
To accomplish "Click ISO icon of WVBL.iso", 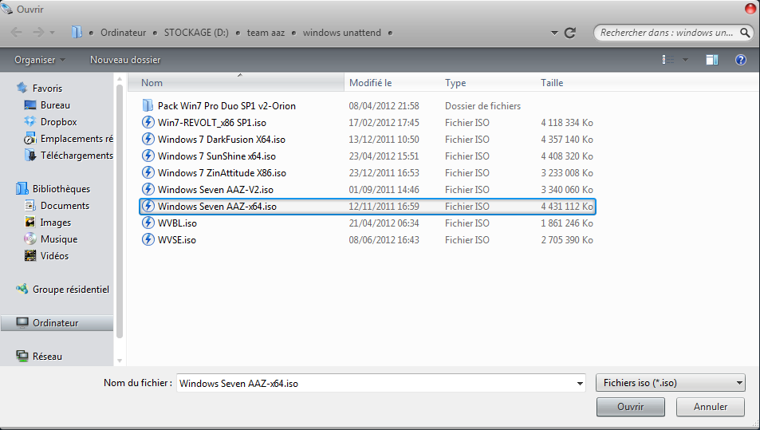I will 148,223.
